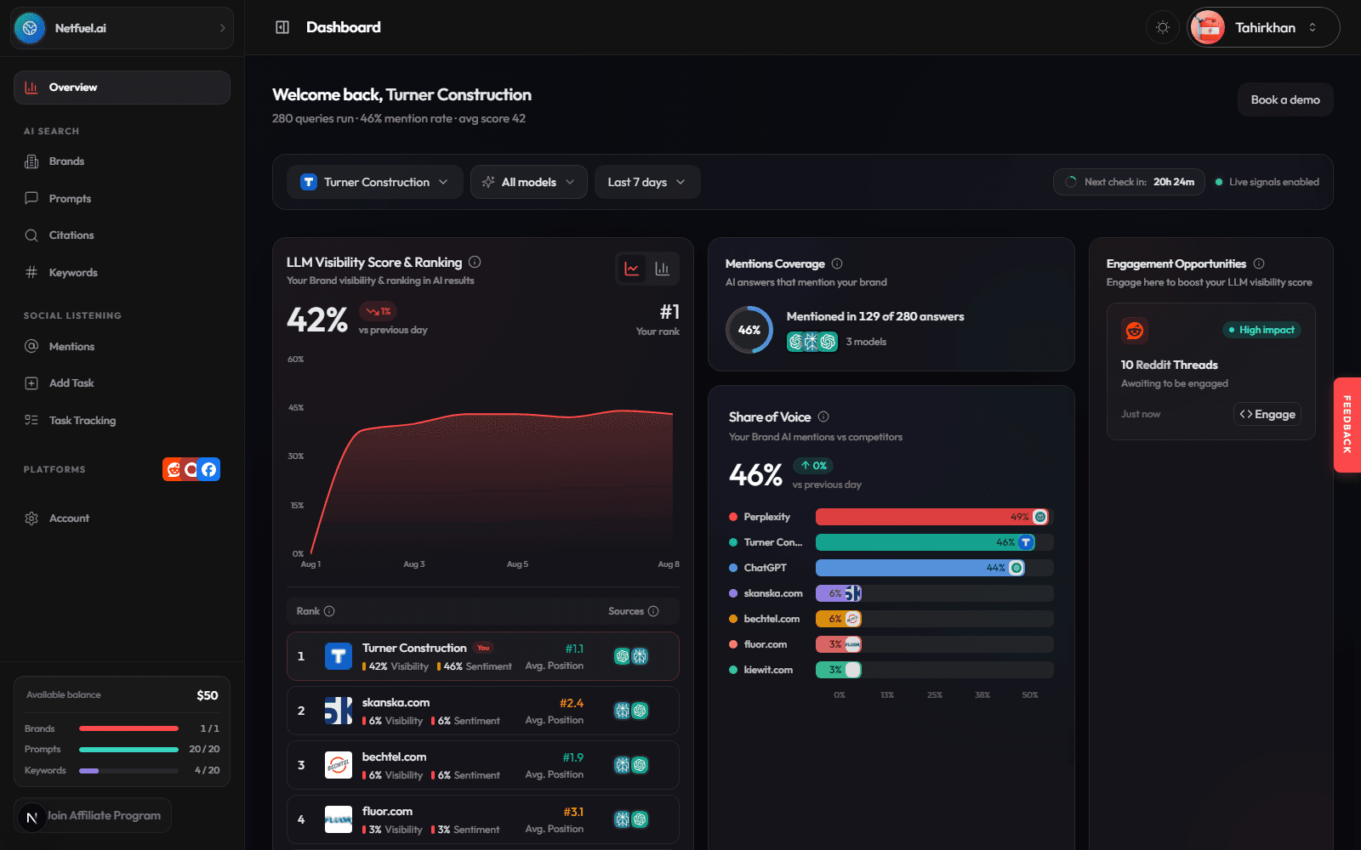The height and width of the screenshot is (850, 1361).
Task: Click the Prompts usage progress bar
Action: [128, 750]
